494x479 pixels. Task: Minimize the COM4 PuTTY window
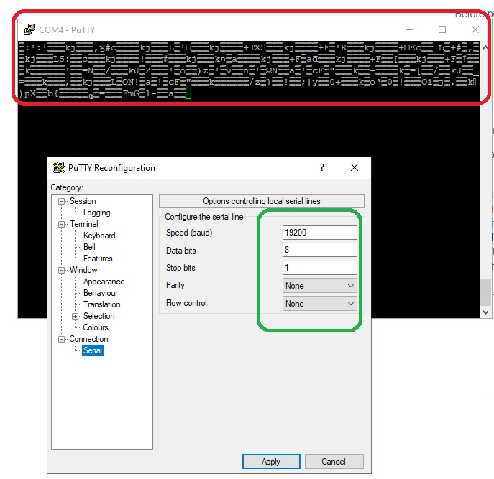[x=409, y=29]
